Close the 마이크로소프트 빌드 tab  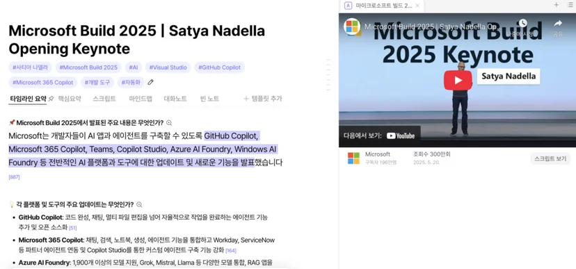click(417, 6)
